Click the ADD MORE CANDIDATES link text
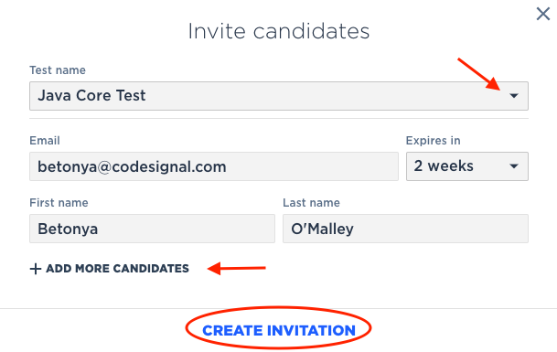 pyautogui.click(x=117, y=269)
